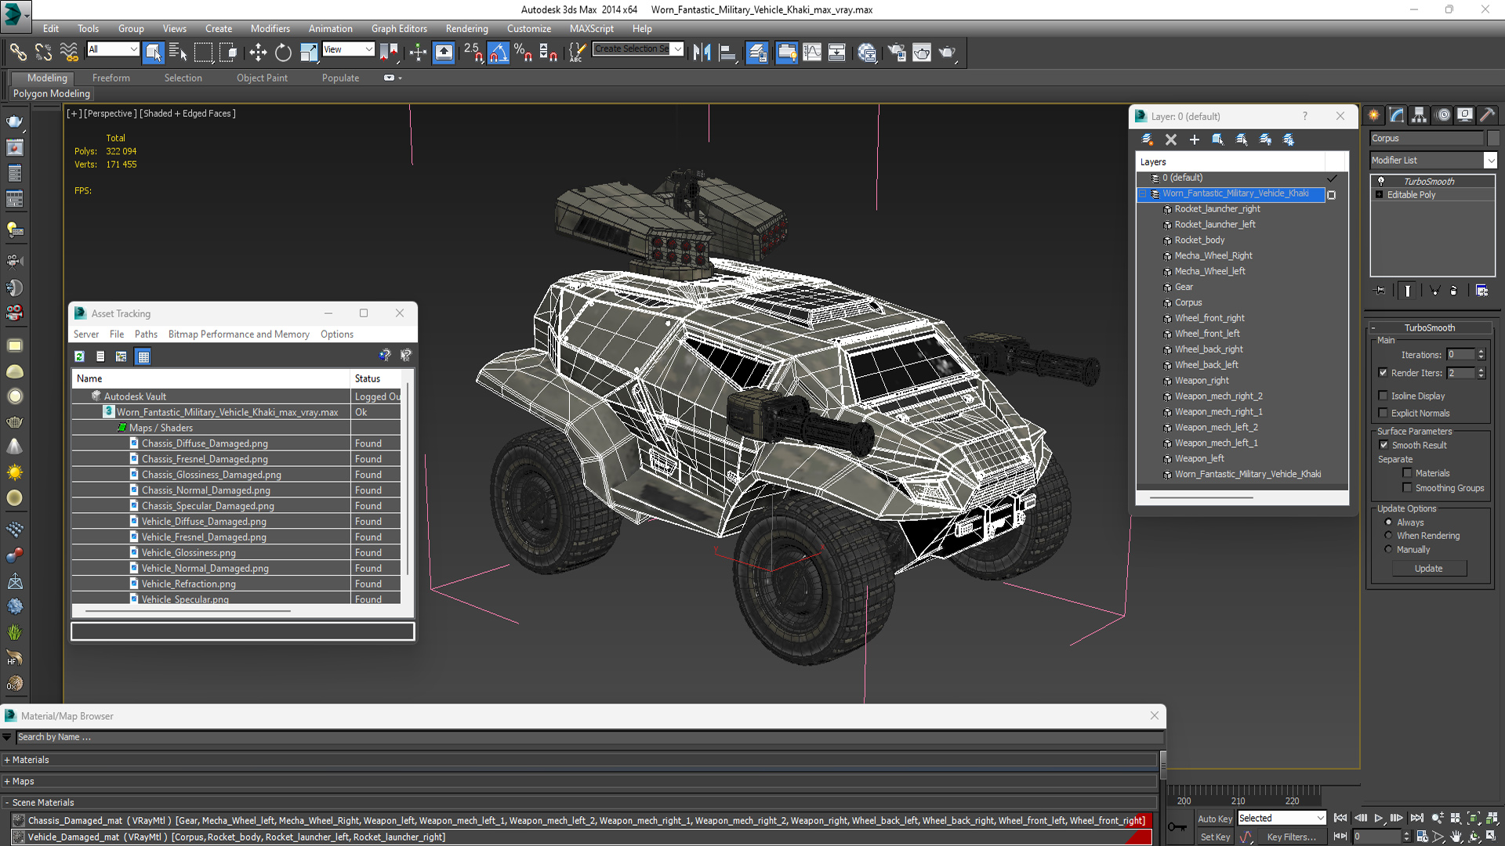Click Create New Layer icon in Layer dialog
The height and width of the screenshot is (846, 1505).
point(1148,139)
